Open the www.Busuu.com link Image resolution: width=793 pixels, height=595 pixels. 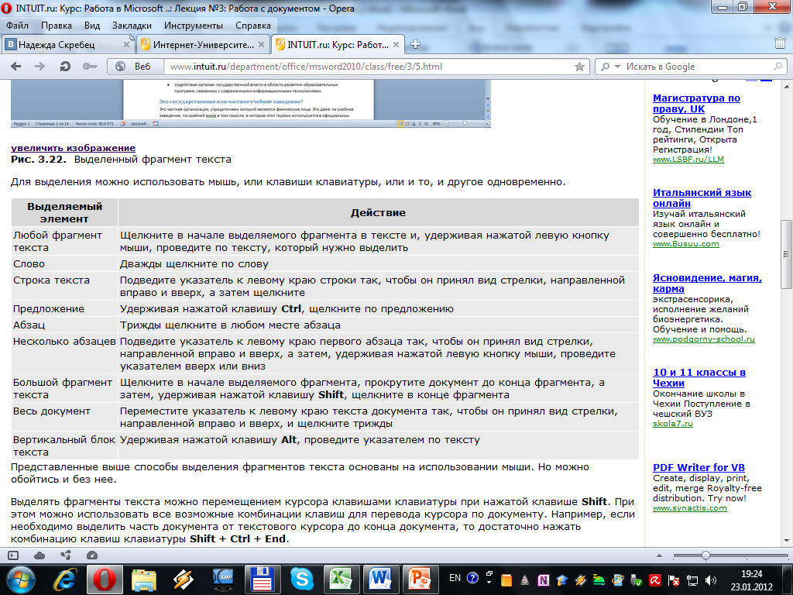coord(686,244)
